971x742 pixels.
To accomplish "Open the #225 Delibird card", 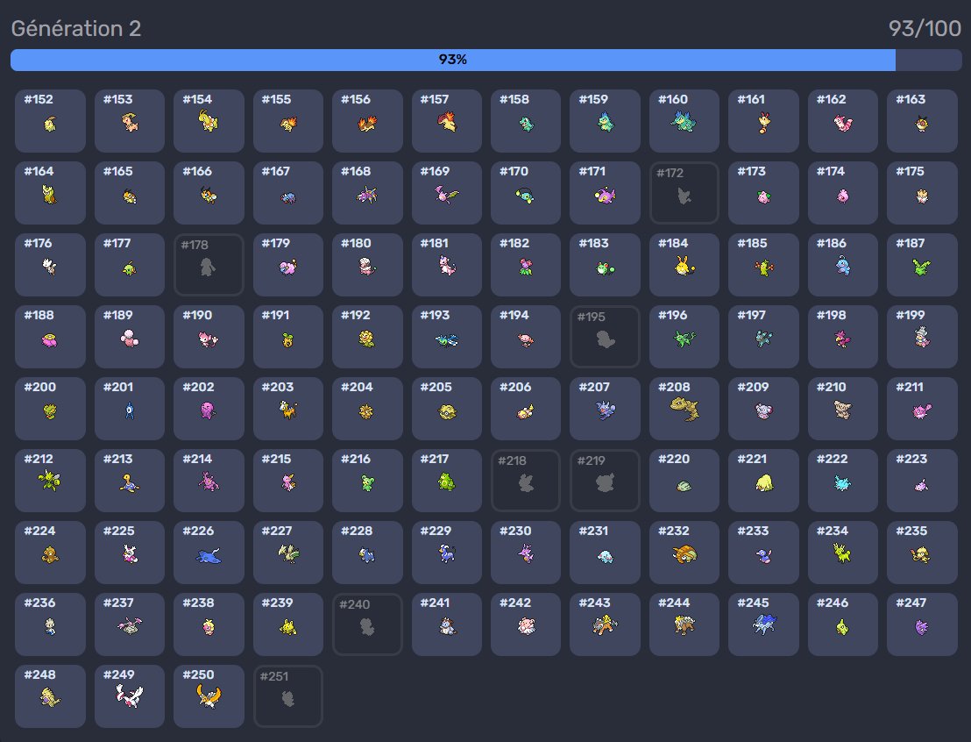I will coord(130,553).
